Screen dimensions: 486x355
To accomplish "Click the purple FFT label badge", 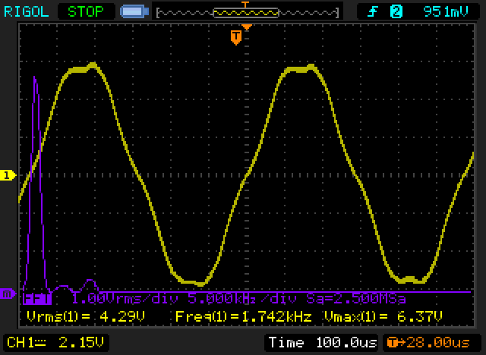I will click(35, 299).
